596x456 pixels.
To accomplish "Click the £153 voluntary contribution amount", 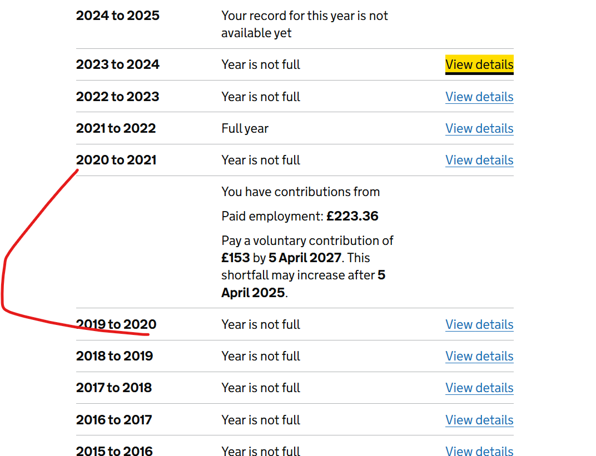I will [x=236, y=258].
